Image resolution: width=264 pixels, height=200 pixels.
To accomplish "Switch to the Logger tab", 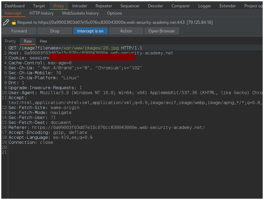I will point(205,6).
